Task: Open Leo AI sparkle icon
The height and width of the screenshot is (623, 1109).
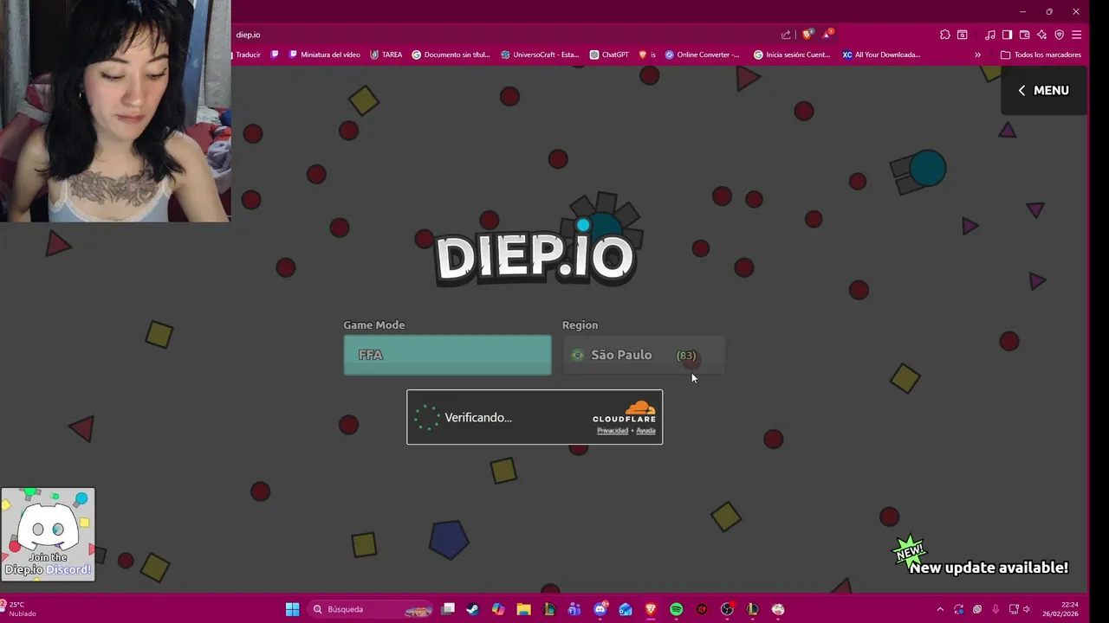Action: click(x=1041, y=35)
